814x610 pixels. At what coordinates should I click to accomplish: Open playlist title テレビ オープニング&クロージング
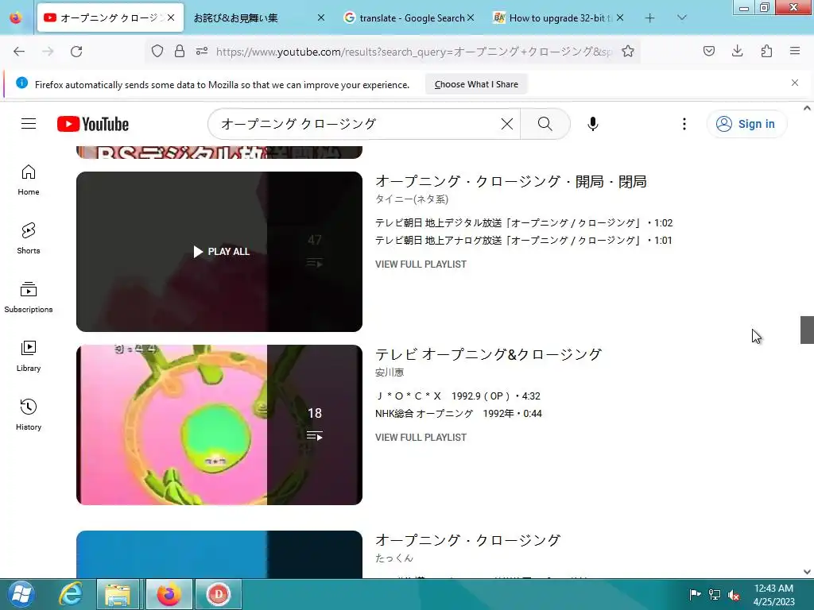[x=488, y=355]
